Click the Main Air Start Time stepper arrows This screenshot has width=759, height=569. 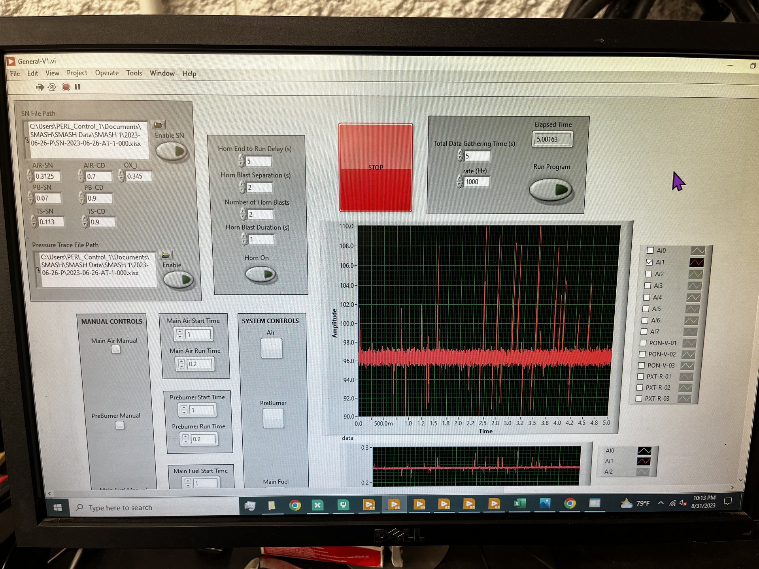[x=180, y=334]
